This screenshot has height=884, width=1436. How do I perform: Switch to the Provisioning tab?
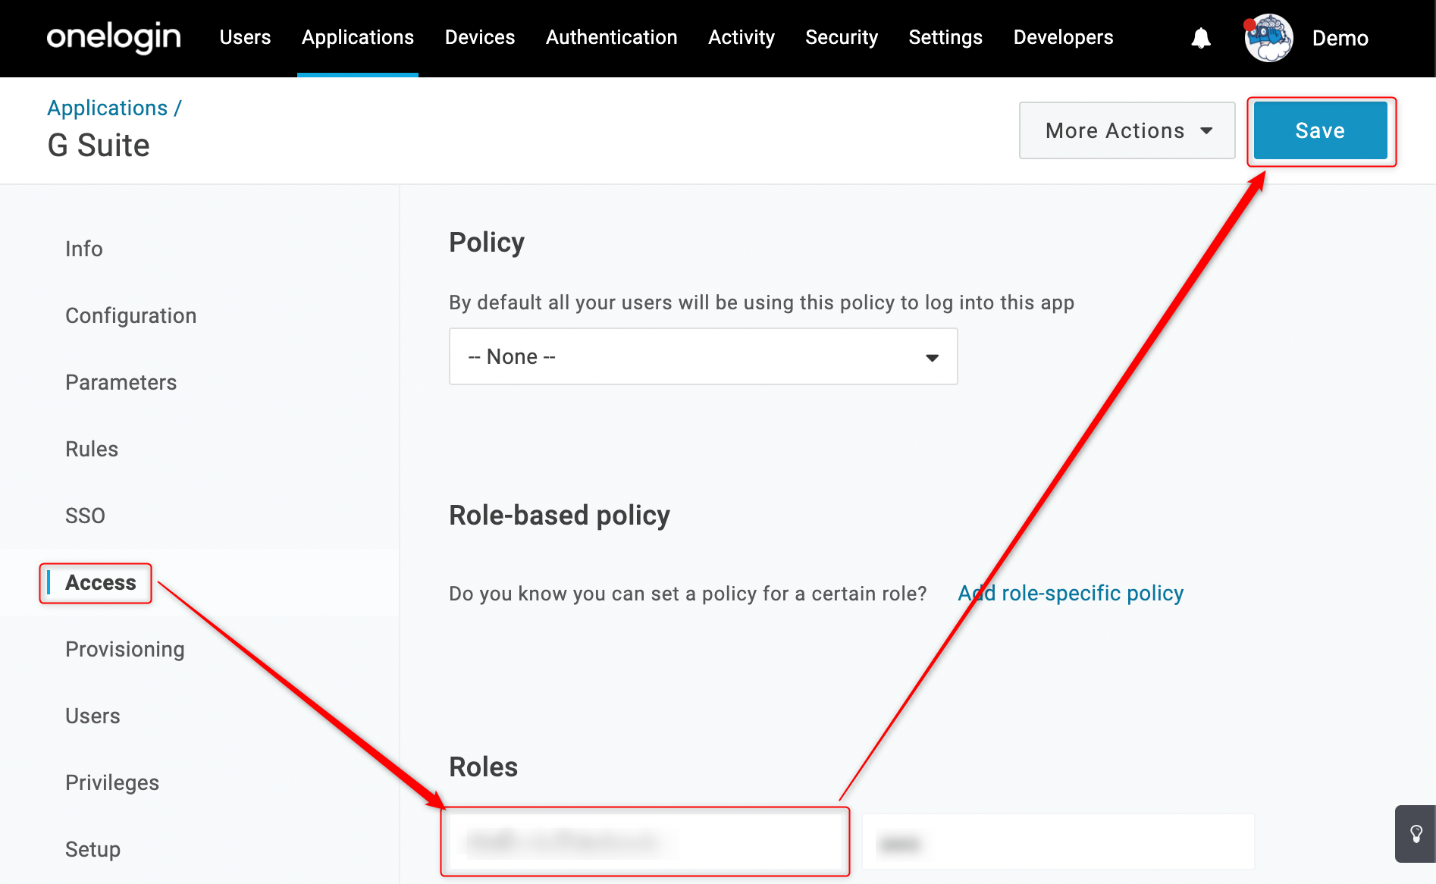[125, 649]
